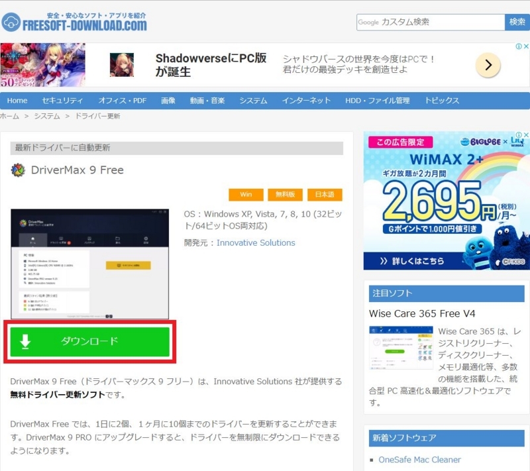The height and width of the screenshot is (471, 530).
Task: Click the WiMAX 2+ 2,695円 ad image
Action: [x=447, y=201]
